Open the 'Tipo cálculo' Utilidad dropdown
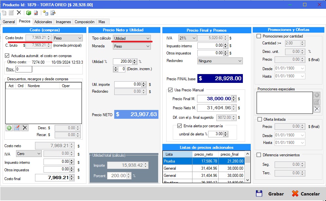 132,39
